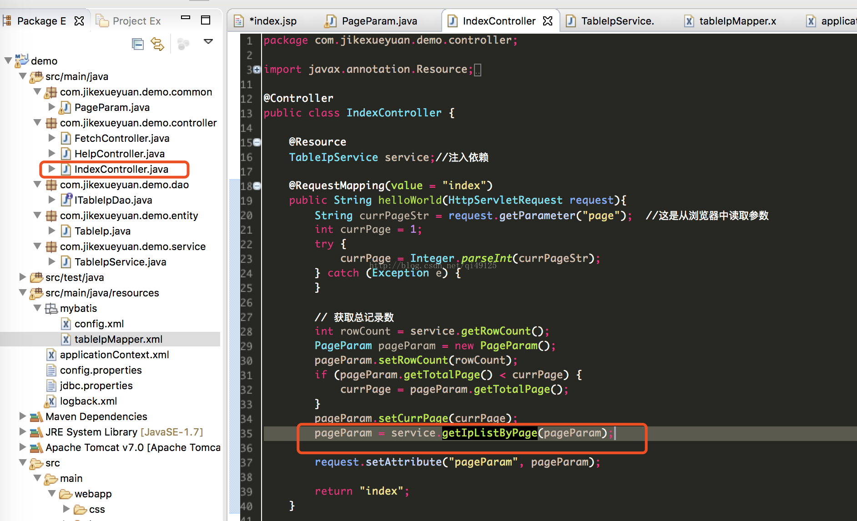Expand JRE System Library node
The width and height of the screenshot is (857, 521).
coord(22,431)
